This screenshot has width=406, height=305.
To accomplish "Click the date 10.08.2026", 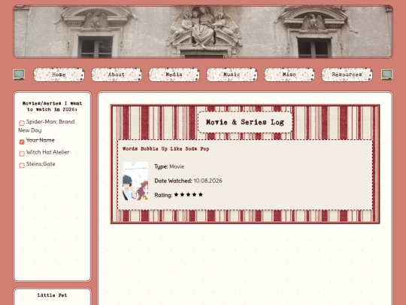I will pos(208,181).
